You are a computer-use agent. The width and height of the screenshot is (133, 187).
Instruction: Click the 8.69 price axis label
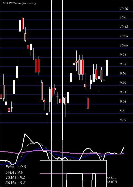(123, 120)
